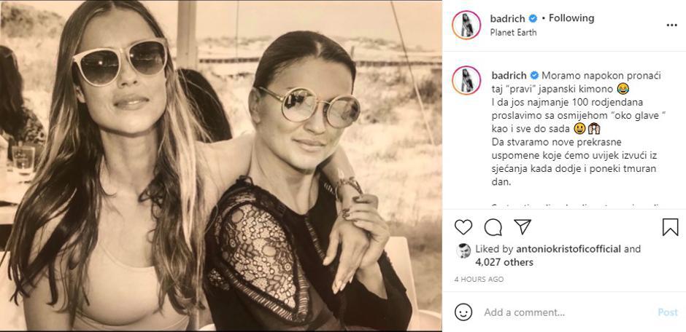The width and height of the screenshot is (686, 332).
Task: Click badrich avatar beside the caption
Action: point(466,81)
